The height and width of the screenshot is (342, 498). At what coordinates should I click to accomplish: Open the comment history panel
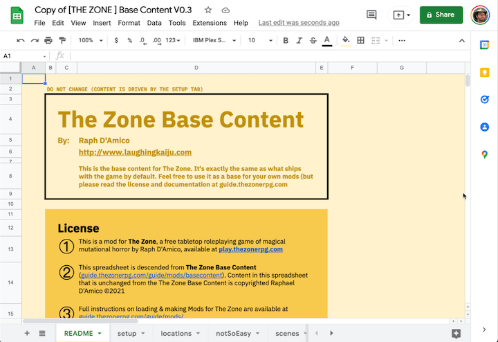coord(371,15)
